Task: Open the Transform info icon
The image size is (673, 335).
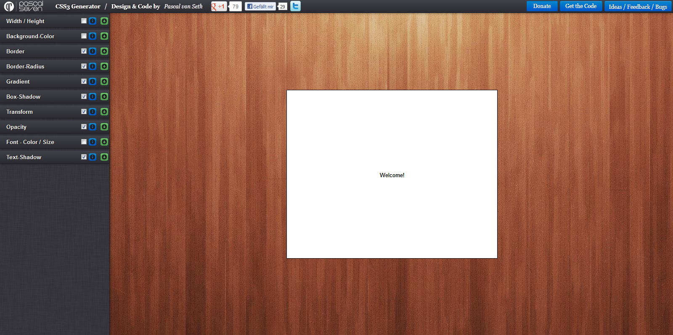Action: (93, 112)
